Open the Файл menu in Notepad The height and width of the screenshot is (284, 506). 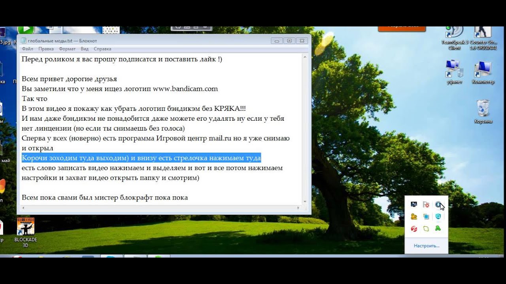28,49
